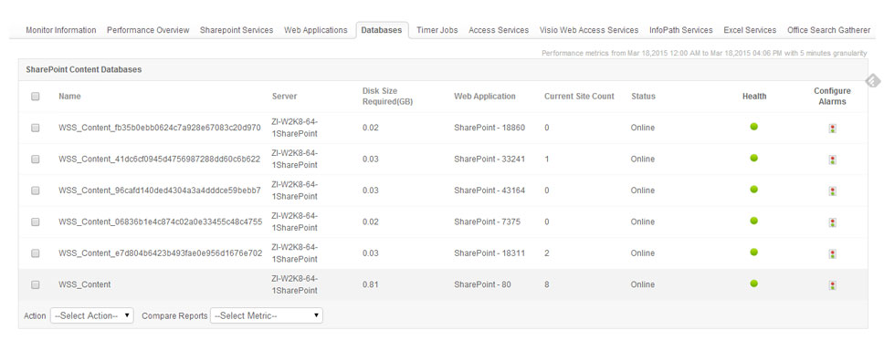
Task: Click health indicator for SharePoint - 18860 row
Action: pyautogui.click(x=753, y=127)
